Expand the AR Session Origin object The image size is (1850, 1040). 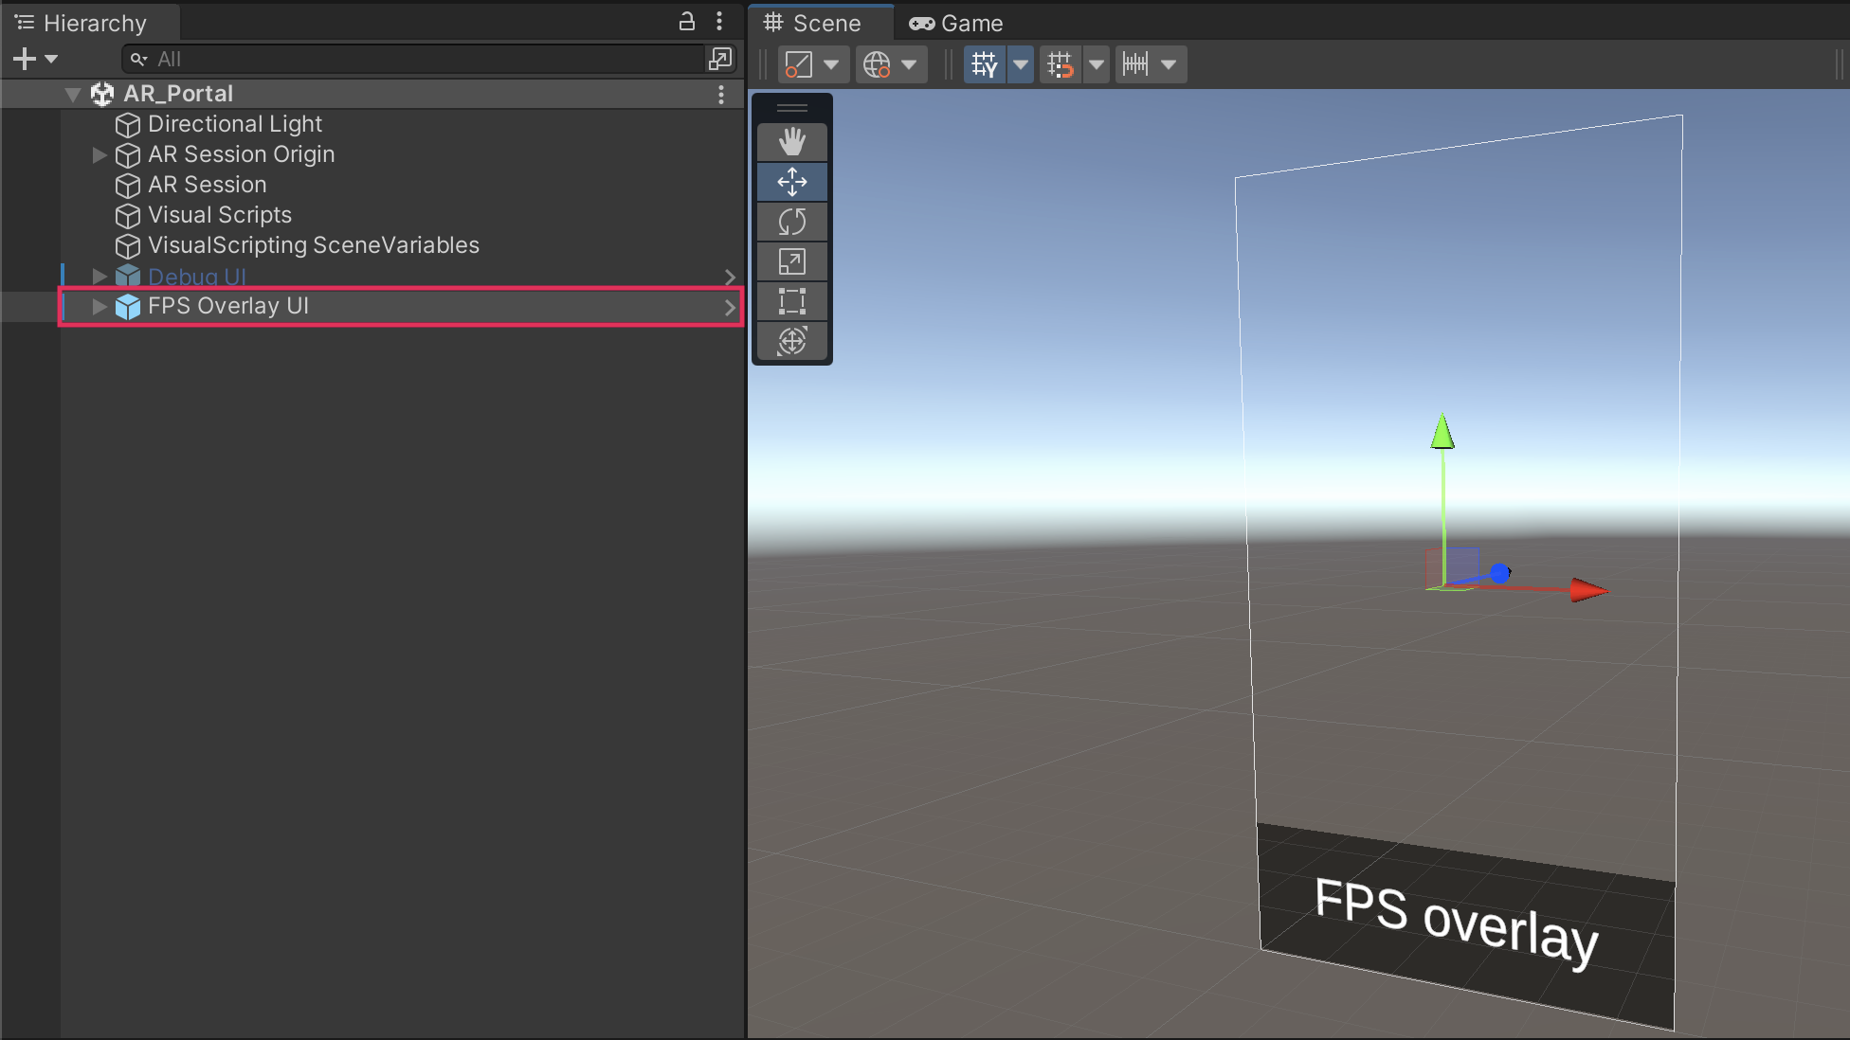100,154
